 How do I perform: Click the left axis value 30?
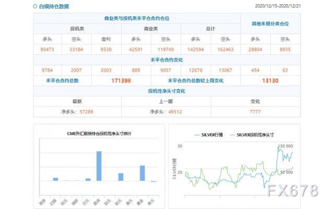click(180, 146)
